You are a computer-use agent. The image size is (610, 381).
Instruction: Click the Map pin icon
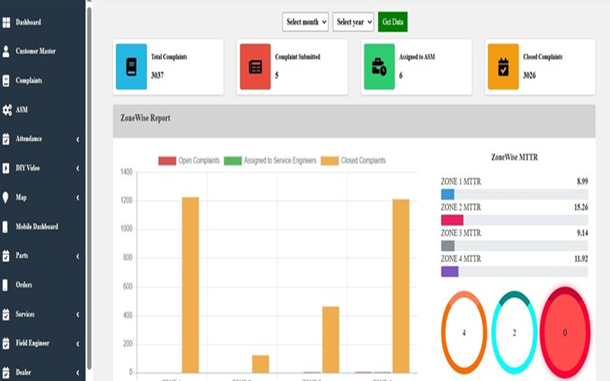point(5,197)
